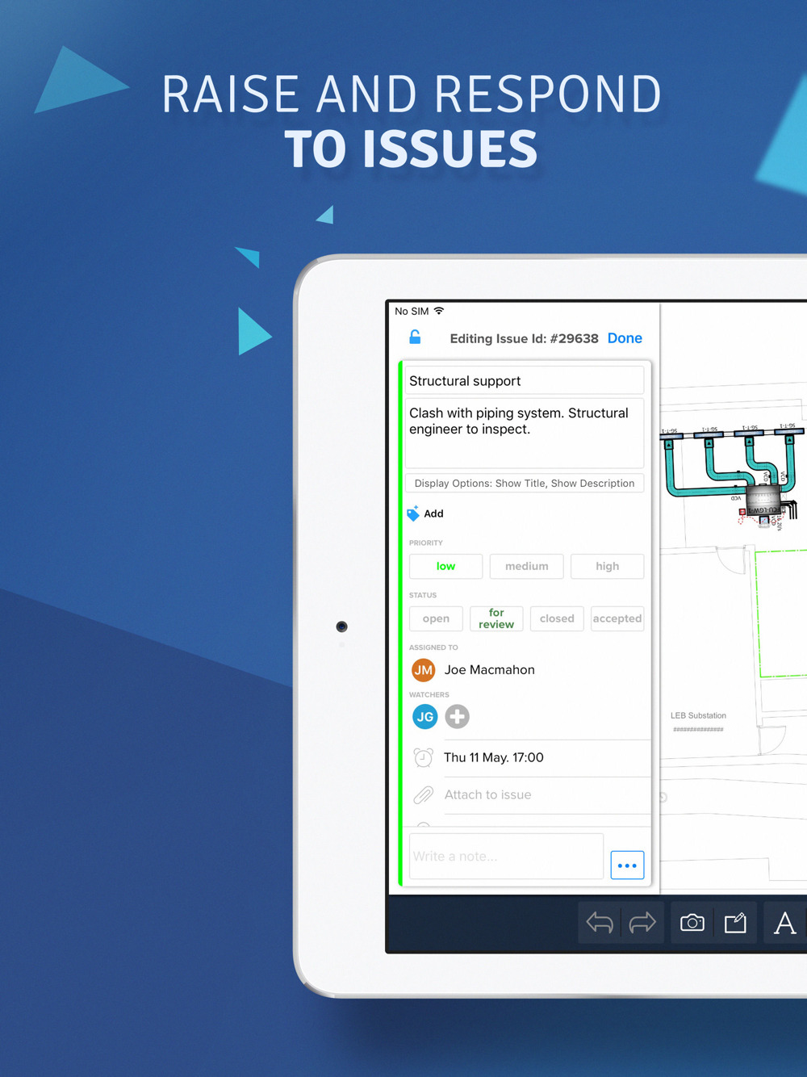This screenshot has height=1077, width=807.
Task: Tap Done to finish editing issue
Action: [625, 338]
